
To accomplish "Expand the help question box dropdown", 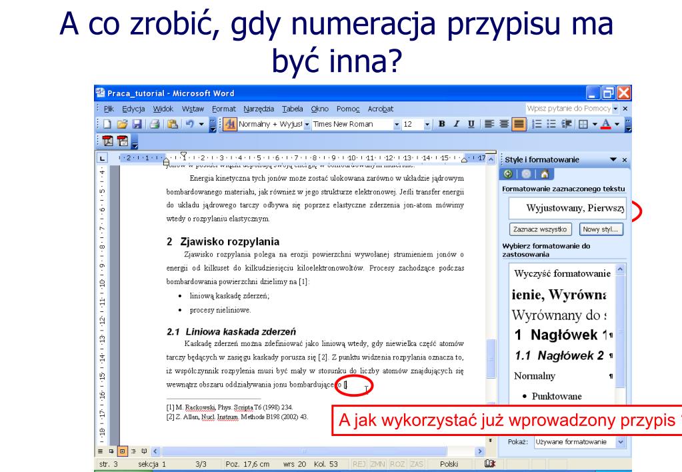I will [615, 108].
